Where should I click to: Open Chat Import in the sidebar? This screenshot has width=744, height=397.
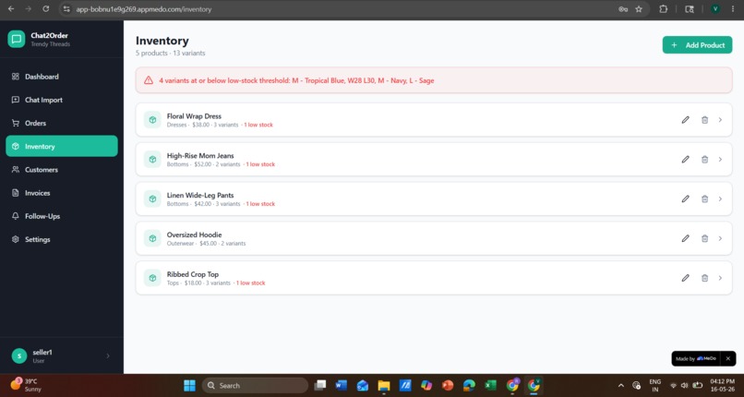tap(62, 100)
